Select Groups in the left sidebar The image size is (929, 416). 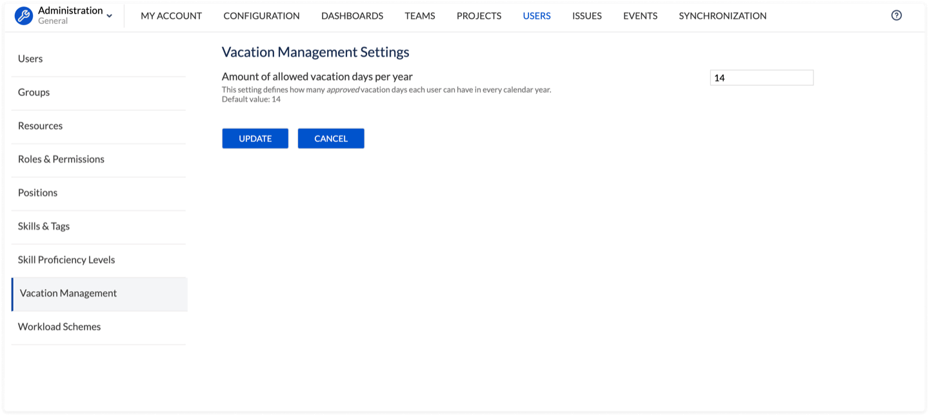tap(34, 92)
